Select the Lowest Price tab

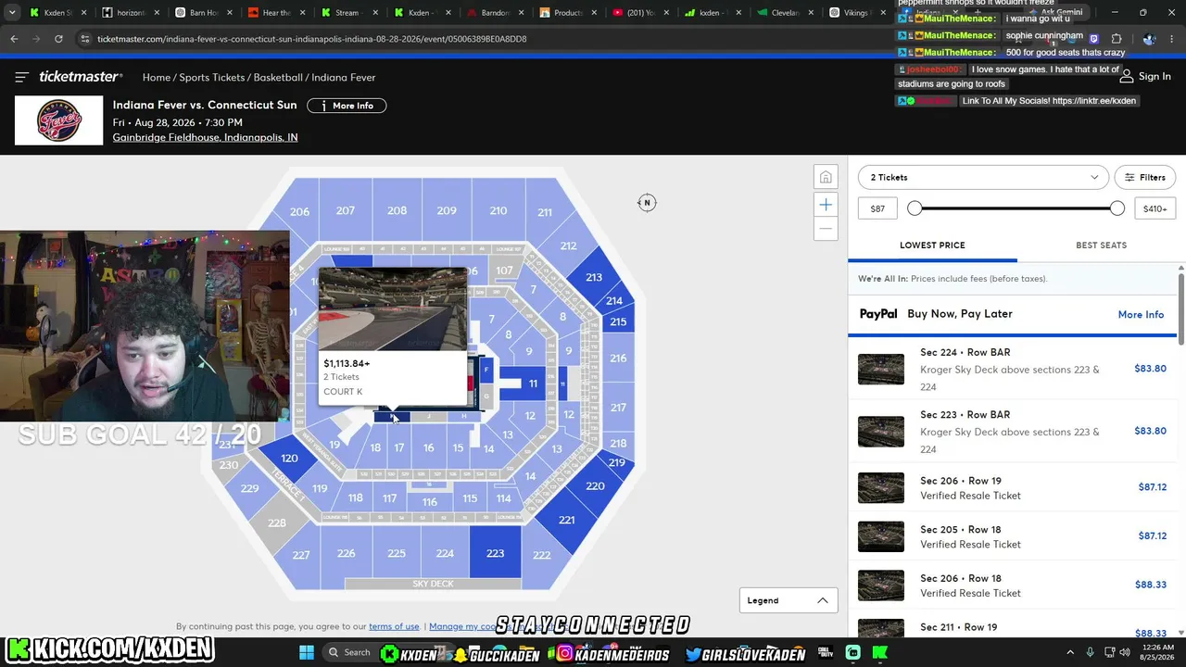click(x=932, y=245)
